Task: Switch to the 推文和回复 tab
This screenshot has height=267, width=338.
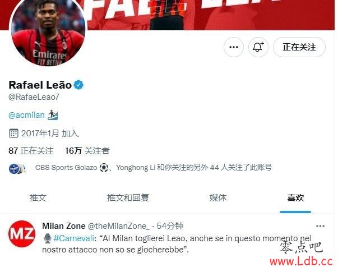Action: 128,198
